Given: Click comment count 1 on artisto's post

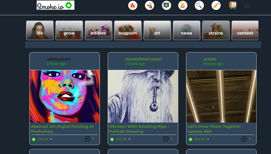Looking at the screenshot, I should (x=250, y=139).
